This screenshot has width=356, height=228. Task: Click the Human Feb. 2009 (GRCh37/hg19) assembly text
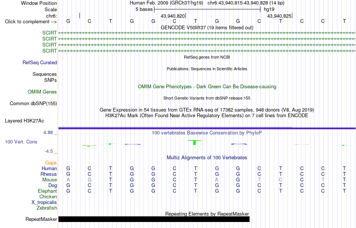pyautogui.click(x=167, y=3)
